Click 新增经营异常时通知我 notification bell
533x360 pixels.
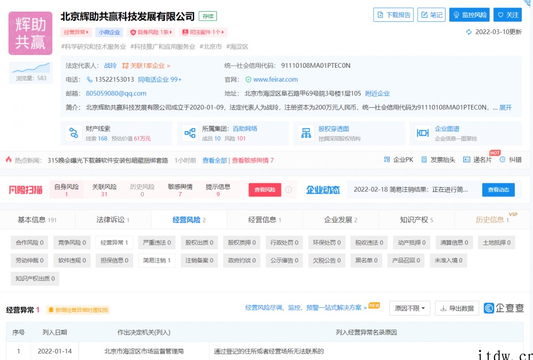tap(78, 310)
